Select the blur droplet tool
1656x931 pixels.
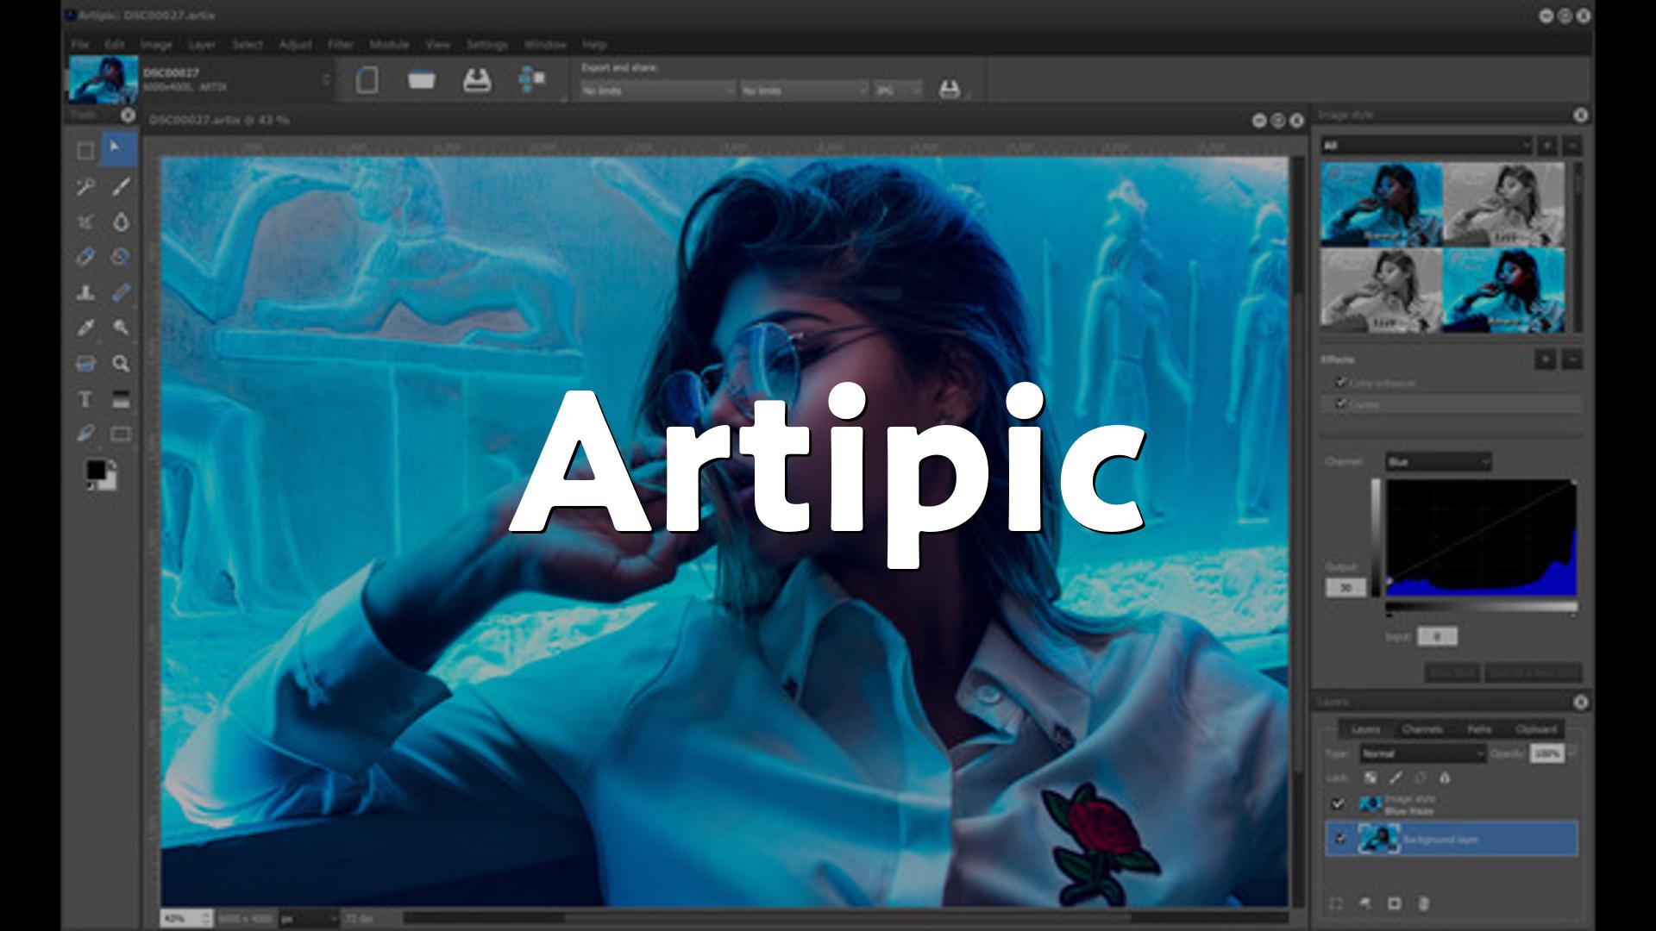[x=121, y=222]
